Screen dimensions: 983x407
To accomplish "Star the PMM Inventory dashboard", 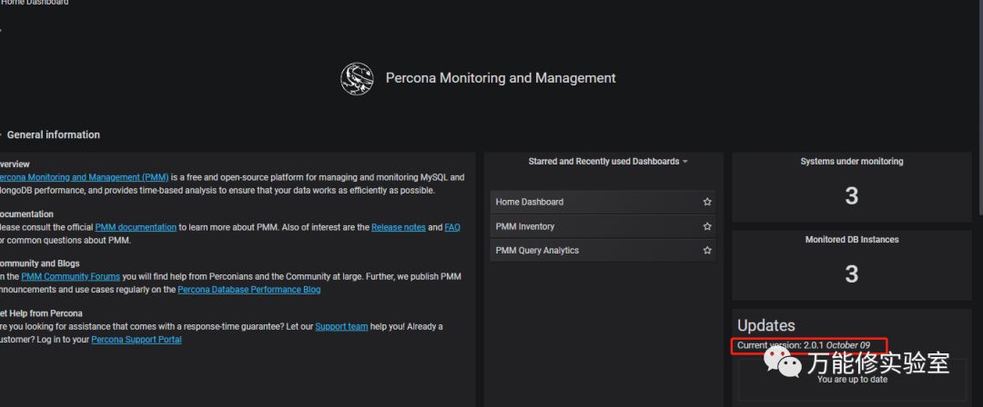I will 707,226.
